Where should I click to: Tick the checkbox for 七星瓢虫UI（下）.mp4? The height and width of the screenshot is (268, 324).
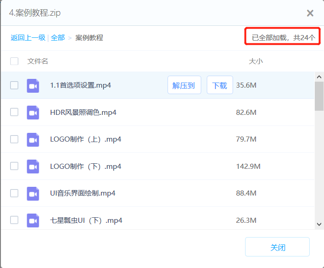pyautogui.click(x=14, y=220)
